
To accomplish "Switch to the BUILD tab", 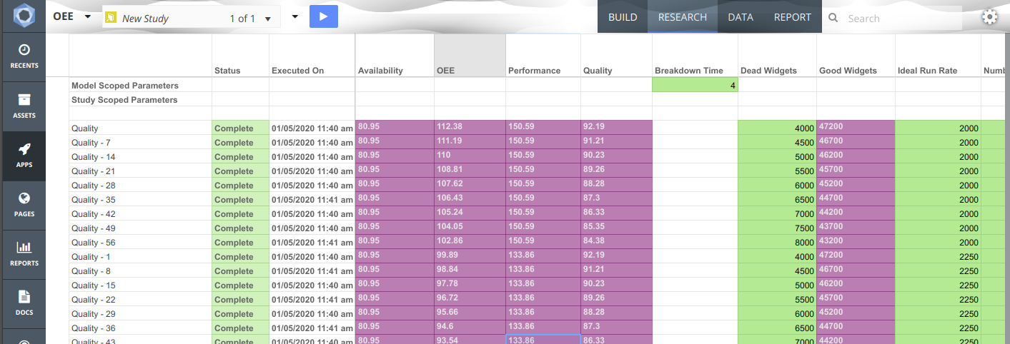I will pyautogui.click(x=622, y=17).
